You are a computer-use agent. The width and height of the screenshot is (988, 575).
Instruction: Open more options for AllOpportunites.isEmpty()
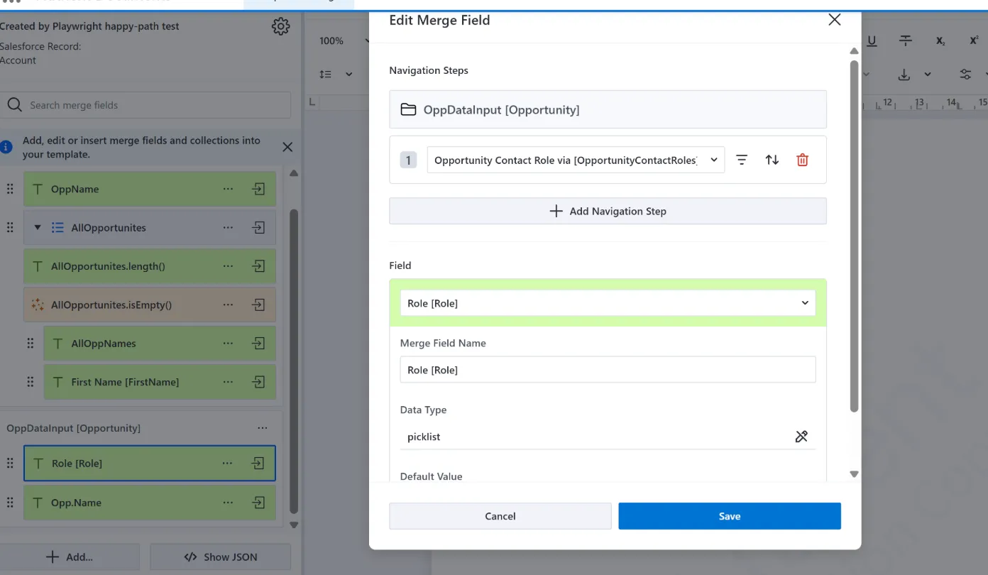pyautogui.click(x=228, y=305)
